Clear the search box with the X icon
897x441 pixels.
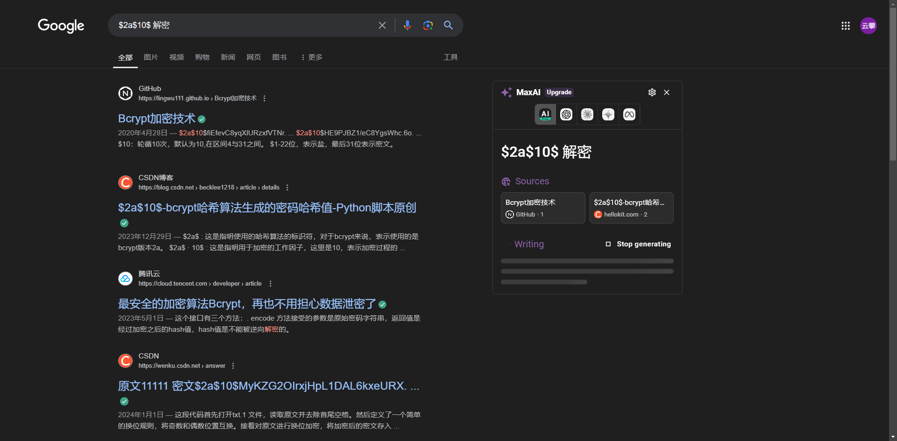[x=382, y=25]
